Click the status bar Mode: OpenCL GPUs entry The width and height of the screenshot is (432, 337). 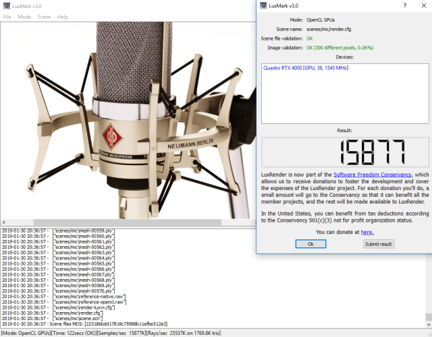pos(26,333)
